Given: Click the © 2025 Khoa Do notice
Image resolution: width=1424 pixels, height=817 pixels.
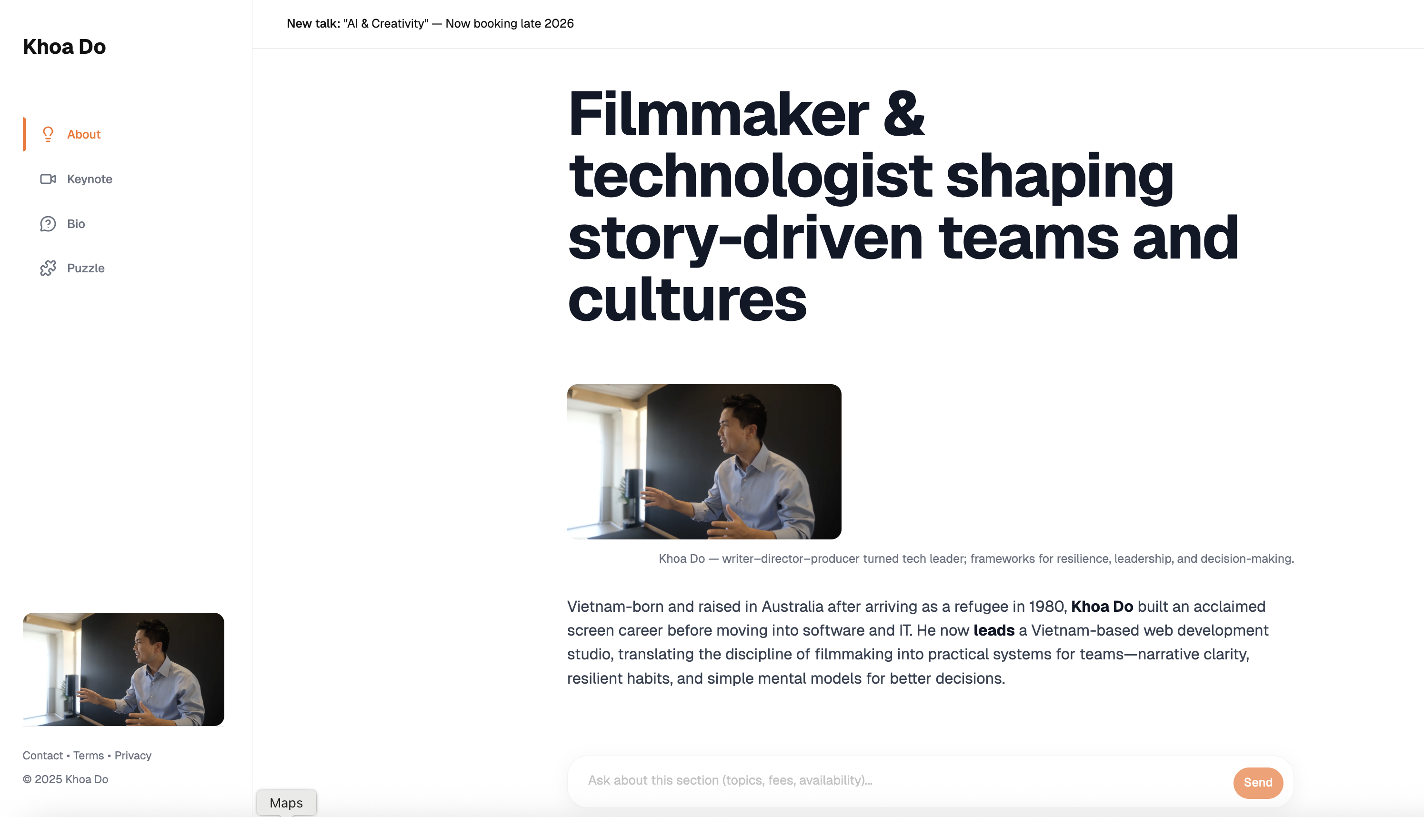Looking at the screenshot, I should pos(65,779).
